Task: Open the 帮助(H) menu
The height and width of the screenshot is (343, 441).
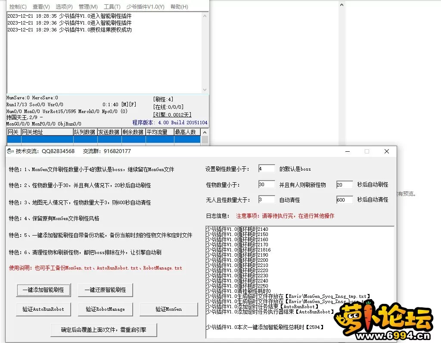Action: point(179,6)
